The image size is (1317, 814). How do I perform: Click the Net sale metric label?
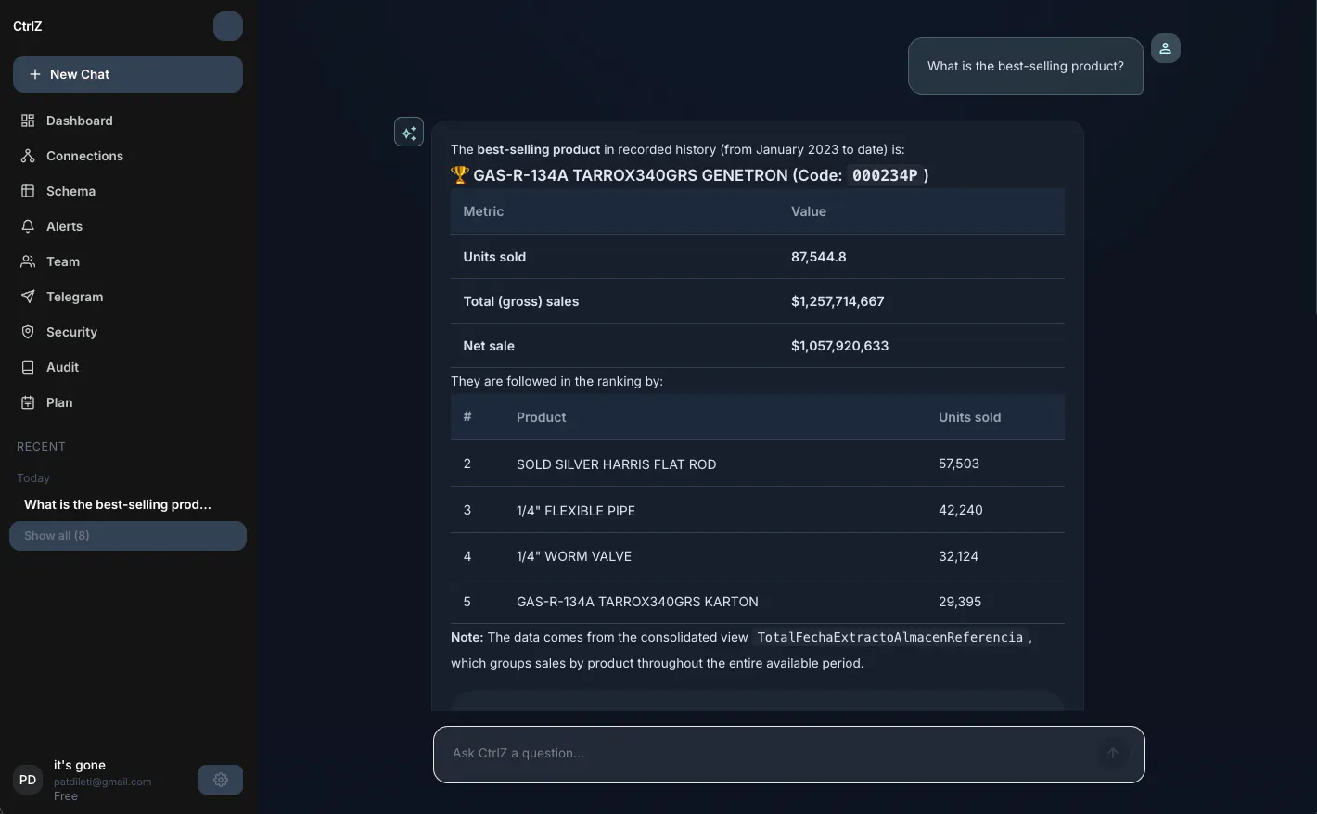point(489,346)
